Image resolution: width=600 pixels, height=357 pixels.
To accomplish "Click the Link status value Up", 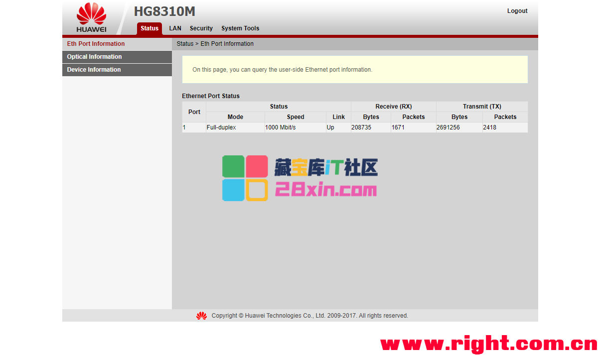I will [330, 127].
